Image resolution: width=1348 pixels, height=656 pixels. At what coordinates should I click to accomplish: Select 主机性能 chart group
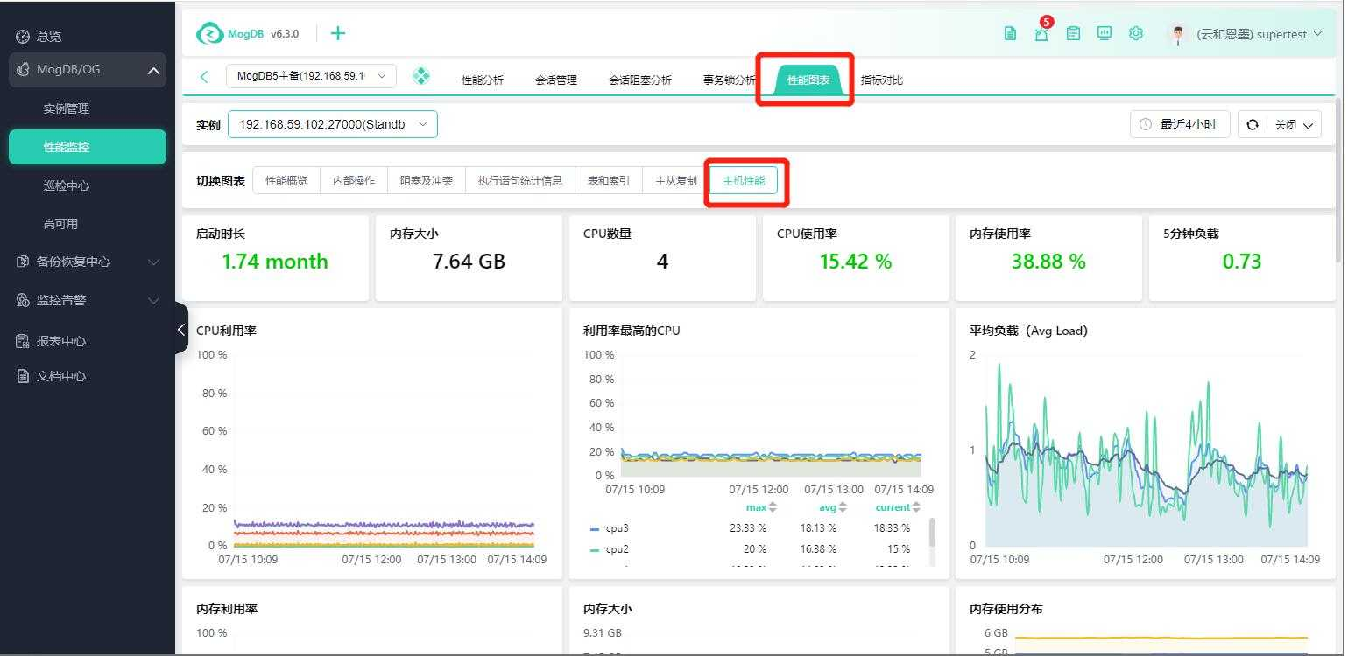click(744, 181)
